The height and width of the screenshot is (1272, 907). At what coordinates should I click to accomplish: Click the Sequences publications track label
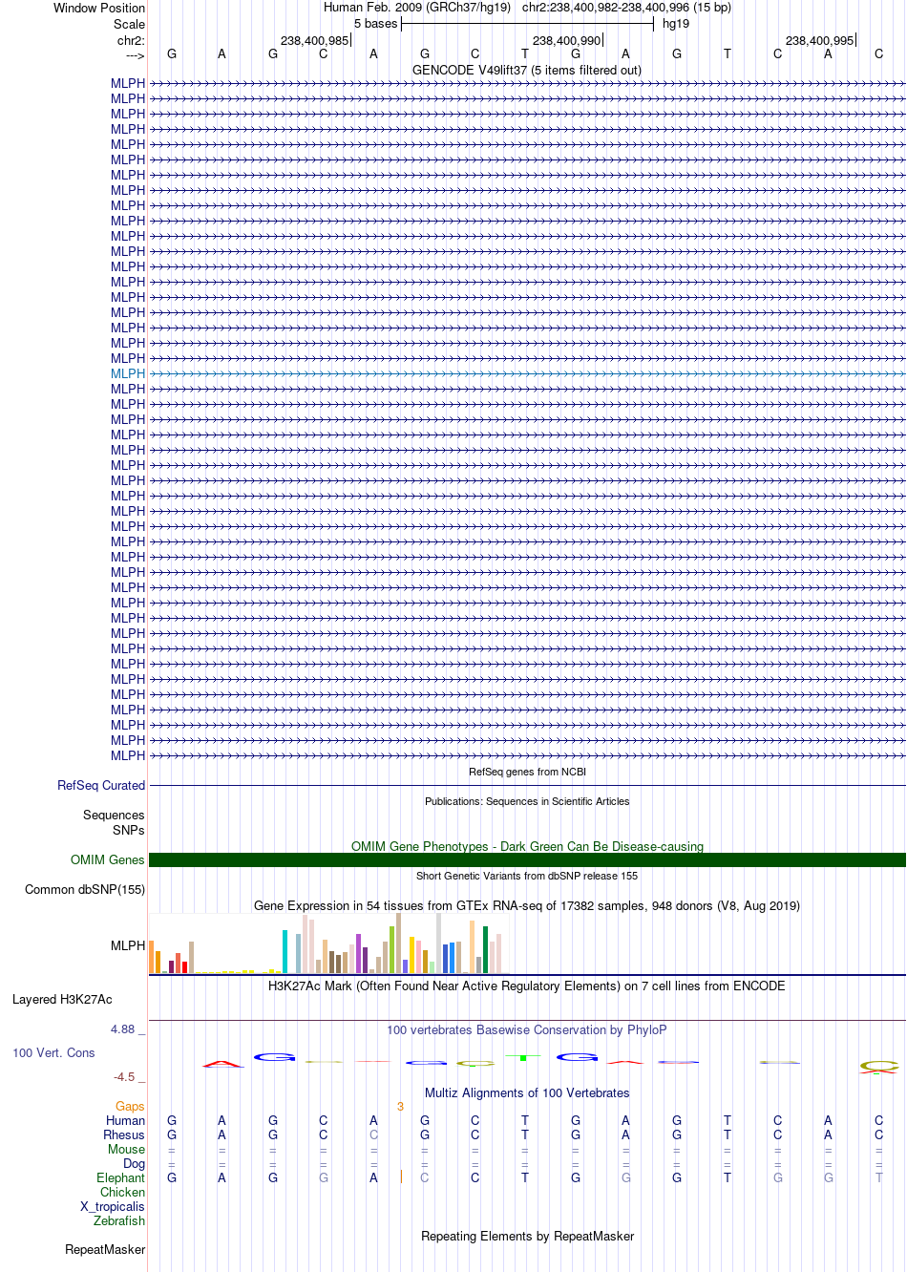pyautogui.click(x=114, y=815)
